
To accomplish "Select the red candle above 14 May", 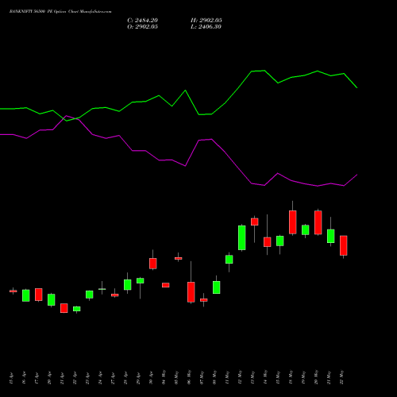I will pyautogui.click(x=268, y=242).
